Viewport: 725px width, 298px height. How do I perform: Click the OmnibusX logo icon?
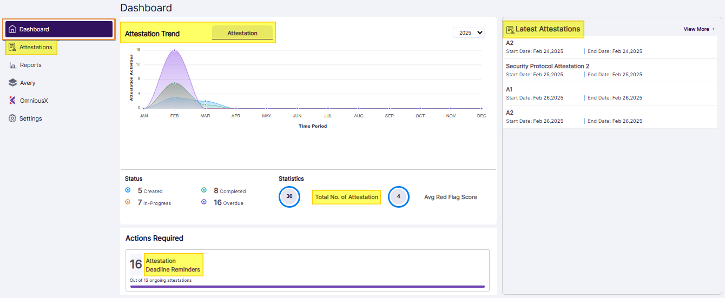tap(12, 101)
